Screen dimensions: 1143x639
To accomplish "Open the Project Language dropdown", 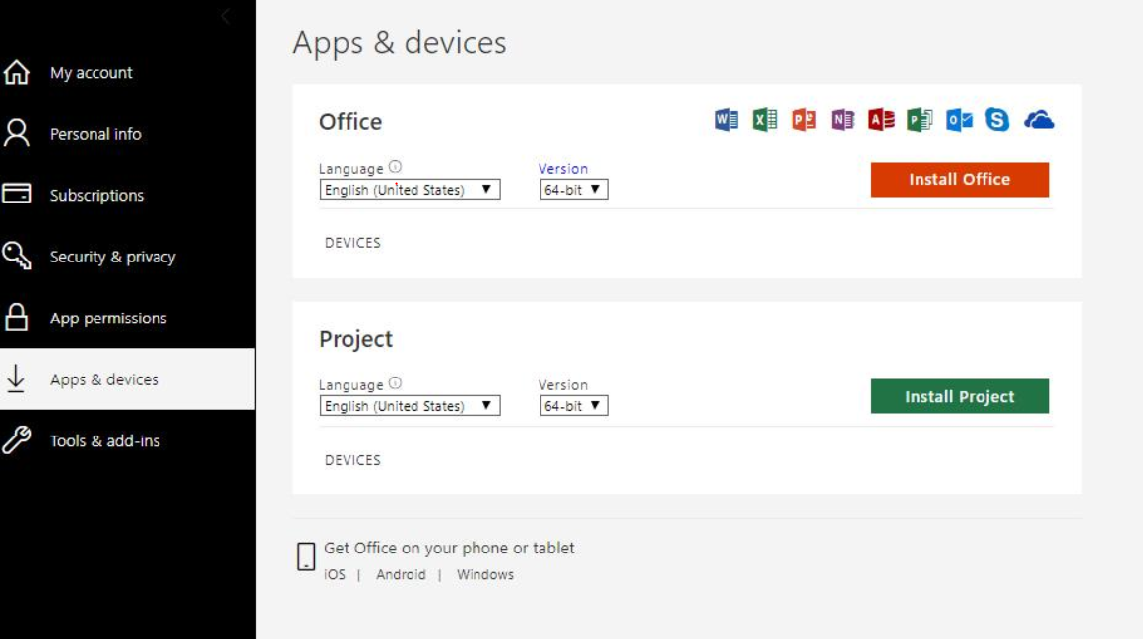I will [410, 405].
